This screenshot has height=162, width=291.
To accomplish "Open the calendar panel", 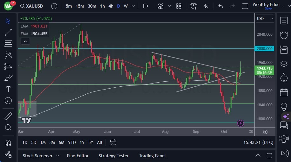I will [284, 92].
